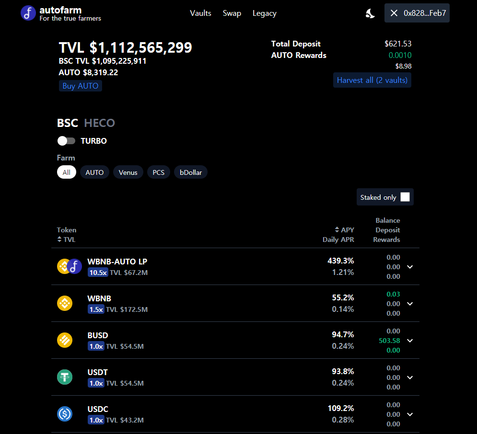Expand the WBNB-AUTO LP vault row
The image size is (477, 434).
[410, 267]
